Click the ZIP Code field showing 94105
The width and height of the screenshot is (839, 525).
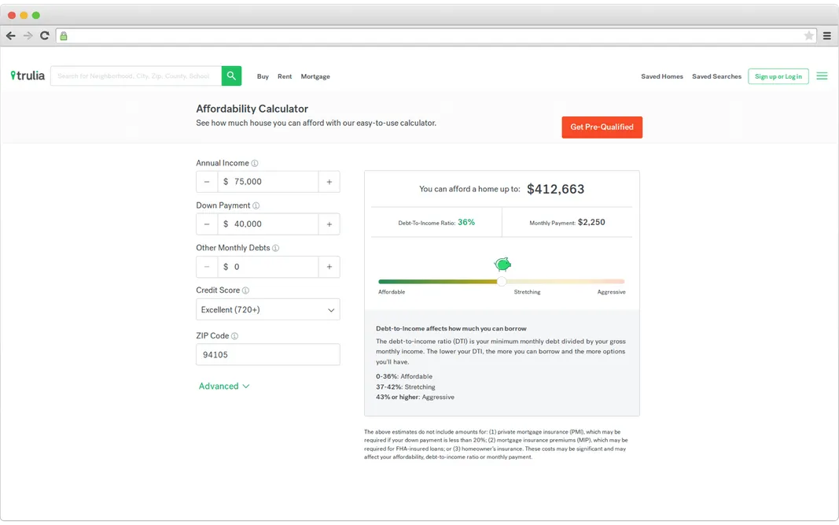268,355
